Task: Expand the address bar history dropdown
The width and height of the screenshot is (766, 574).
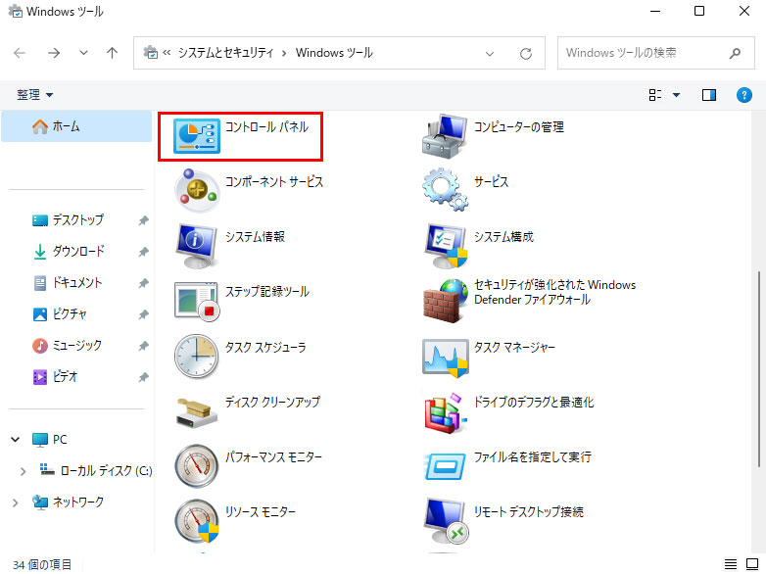Action: 490,53
